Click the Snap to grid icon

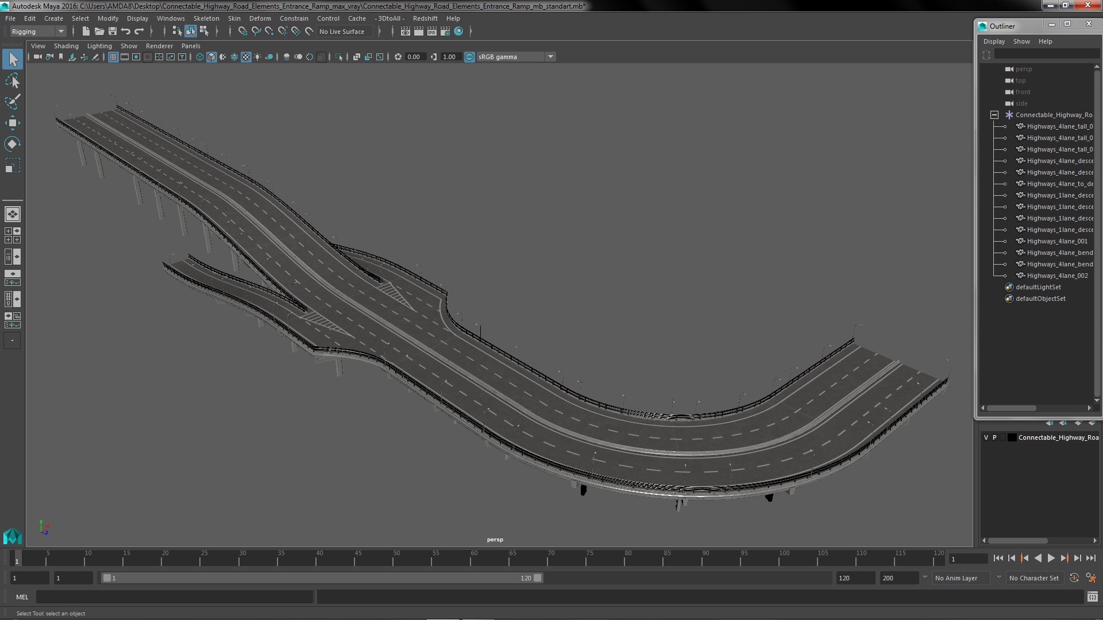[242, 31]
